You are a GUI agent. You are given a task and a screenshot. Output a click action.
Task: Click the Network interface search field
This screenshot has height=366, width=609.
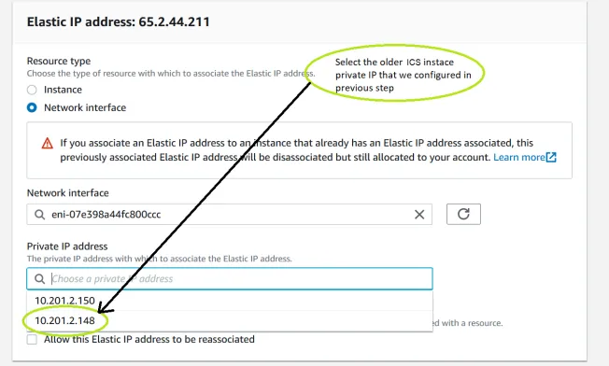coord(229,214)
